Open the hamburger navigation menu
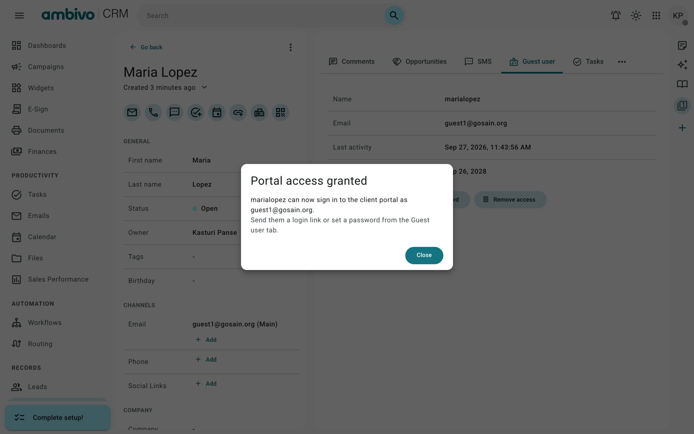Image resolution: width=694 pixels, height=434 pixels. [x=19, y=15]
